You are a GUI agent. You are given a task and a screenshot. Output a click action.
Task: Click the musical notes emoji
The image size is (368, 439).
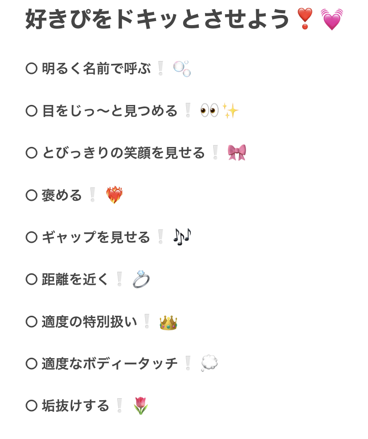pos(182,237)
